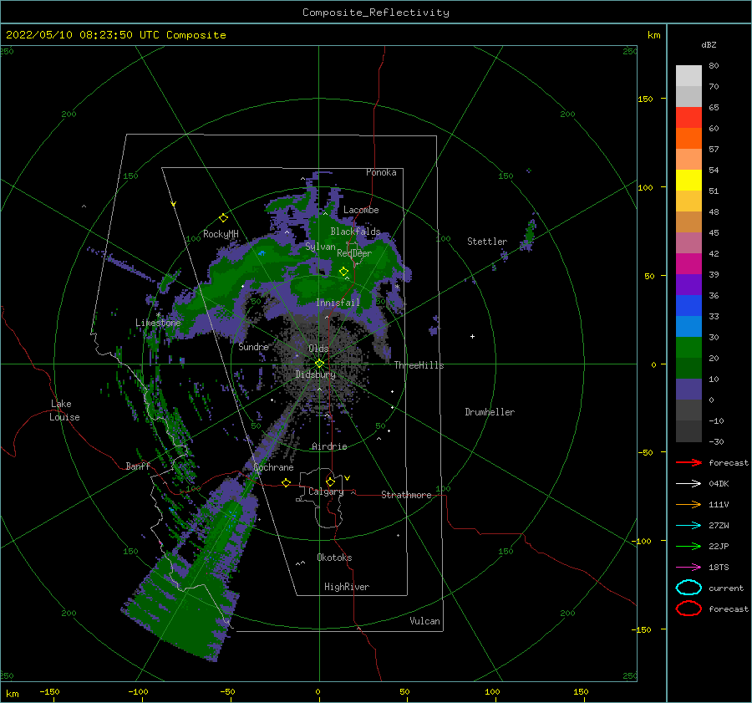Click the Lacombe city label
Screen dimensions: 752x703
[361, 210]
